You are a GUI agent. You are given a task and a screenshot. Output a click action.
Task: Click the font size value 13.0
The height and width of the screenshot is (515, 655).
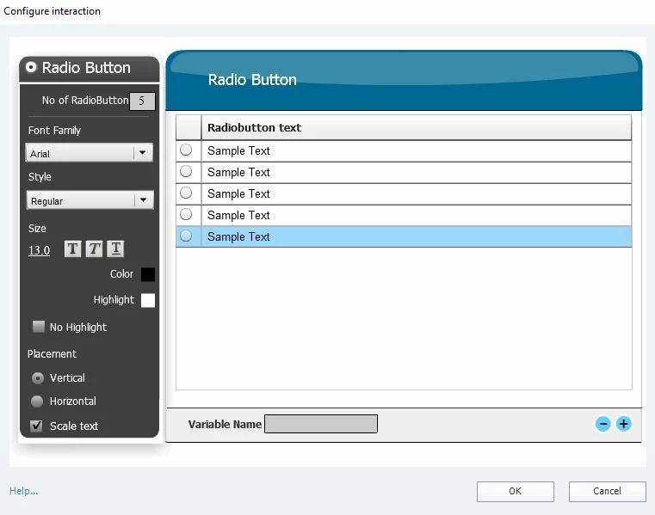39,250
